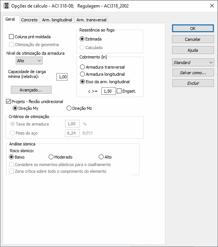This screenshot has width=218, height=247.
Task: Select Armadura transversal cover option
Action: pos(82,67)
